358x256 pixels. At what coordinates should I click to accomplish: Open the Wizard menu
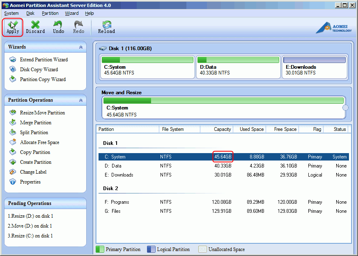tap(71, 13)
